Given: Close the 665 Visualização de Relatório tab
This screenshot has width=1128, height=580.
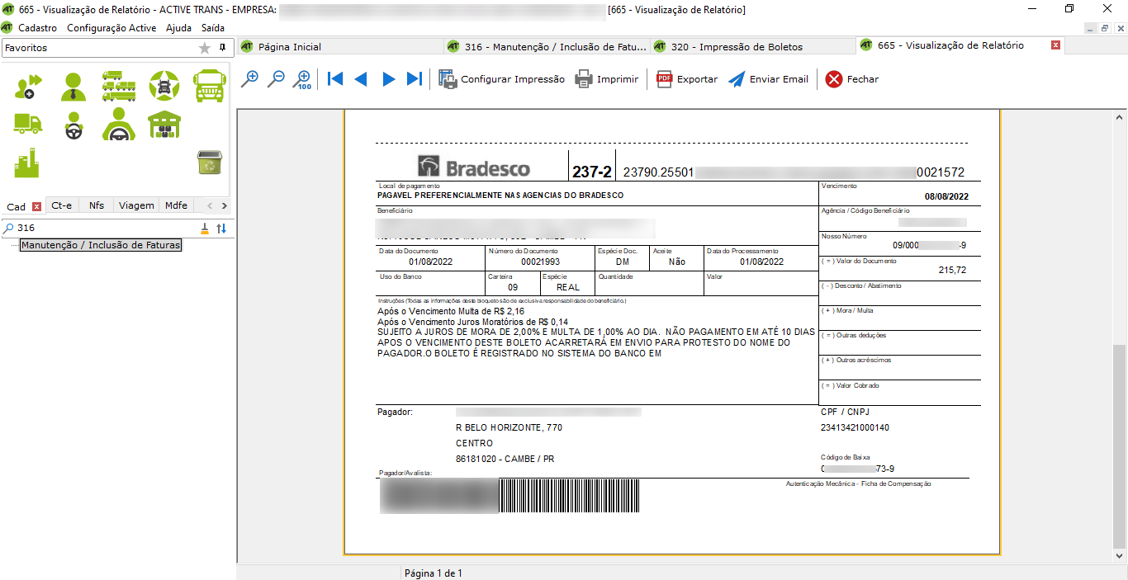Looking at the screenshot, I should [x=1055, y=45].
